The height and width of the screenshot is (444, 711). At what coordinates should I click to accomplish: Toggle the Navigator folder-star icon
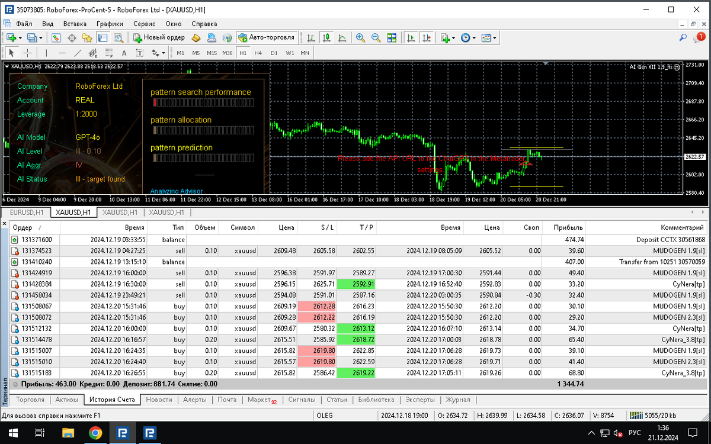coord(88,37)
